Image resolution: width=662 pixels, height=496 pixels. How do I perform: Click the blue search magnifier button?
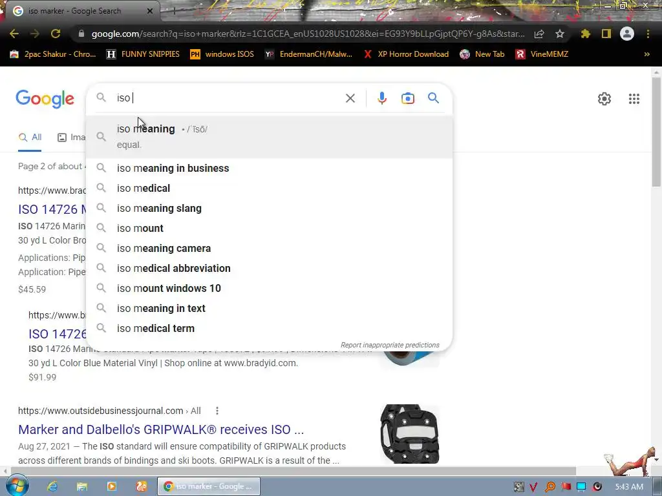pos(433,98)
